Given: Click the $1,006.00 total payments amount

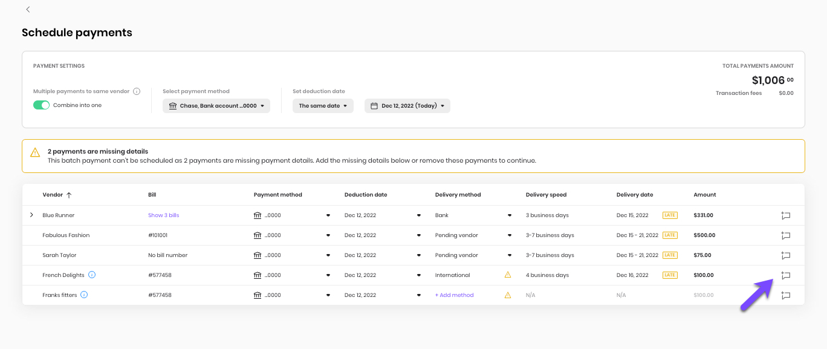Looking at the screenshot, I should (x=773, y=80).
